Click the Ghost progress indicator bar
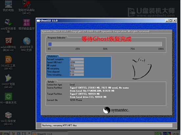 point(105,44)
